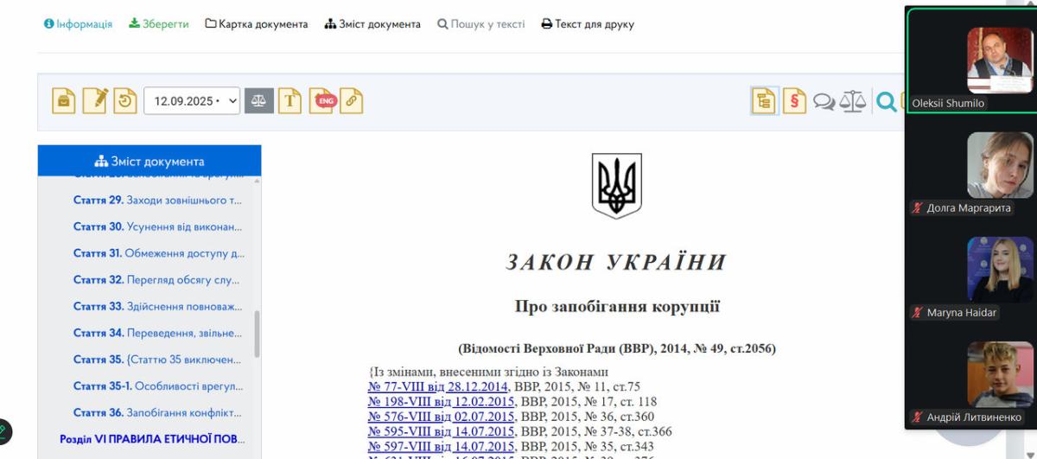This screenshot has height=459, width=1037.
Task: Go to Стаття 34. Переведення, звільнення
Action: coord(157,333)
